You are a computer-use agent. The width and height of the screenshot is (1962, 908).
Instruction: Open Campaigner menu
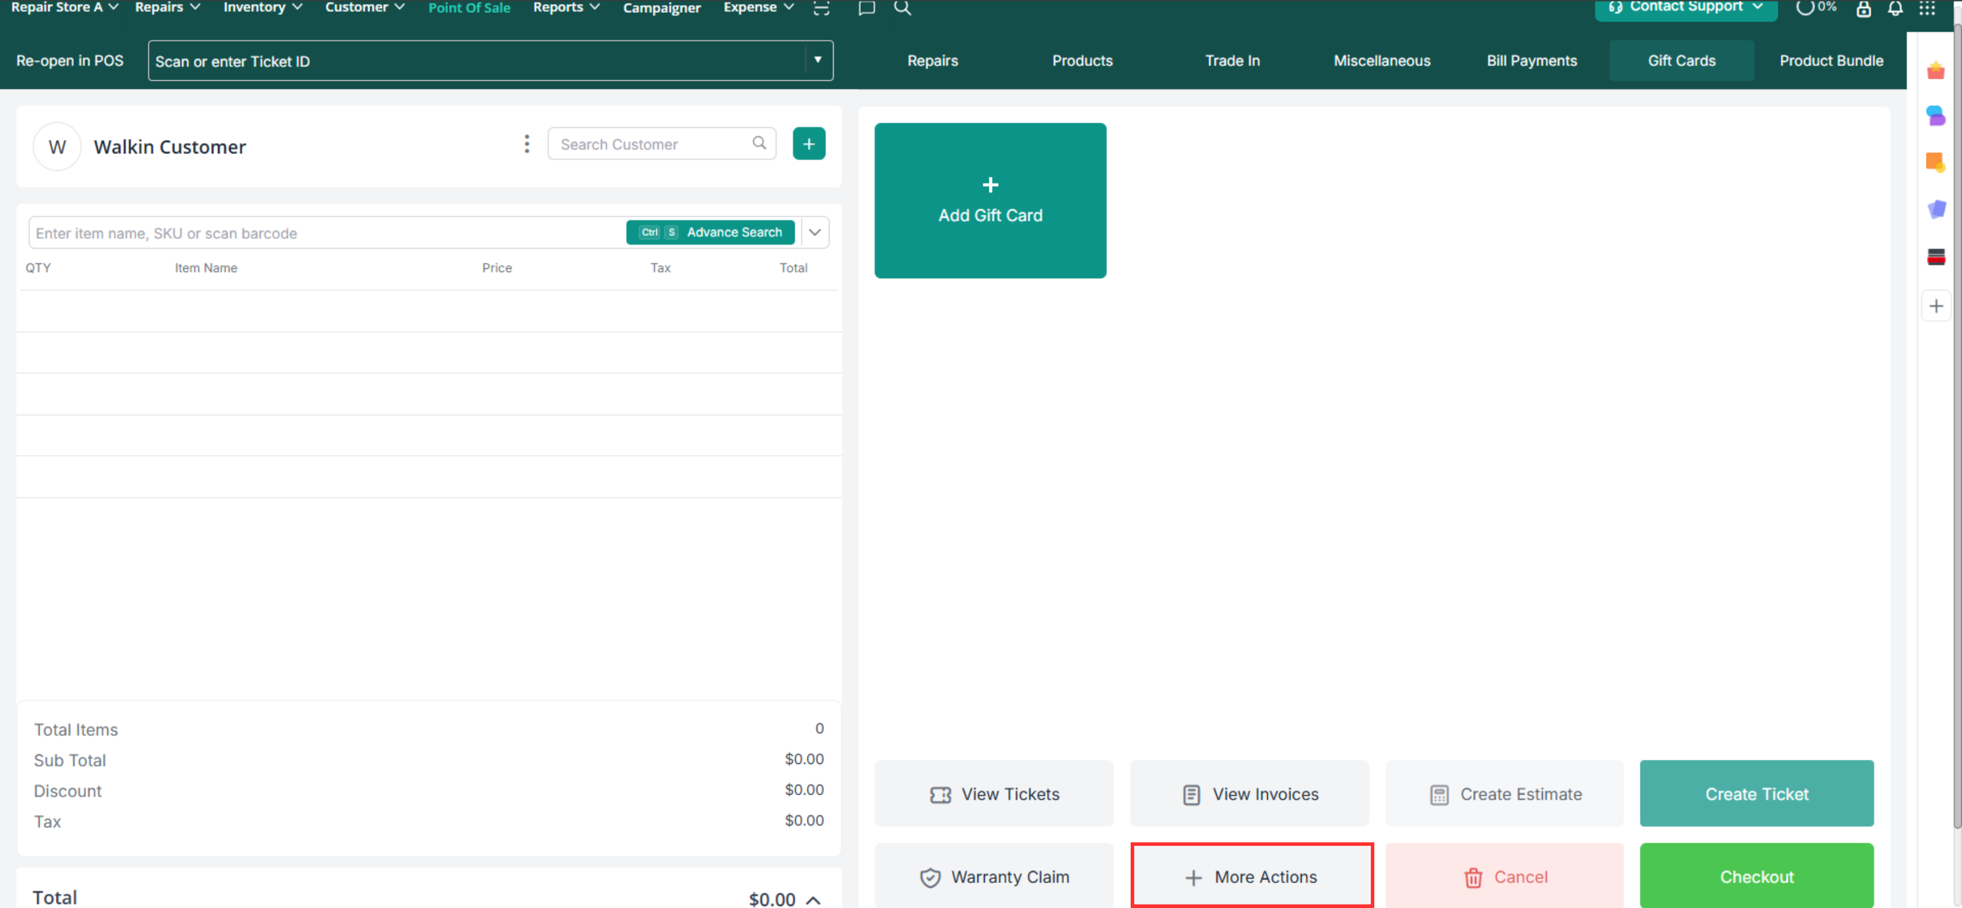point(661,8)
